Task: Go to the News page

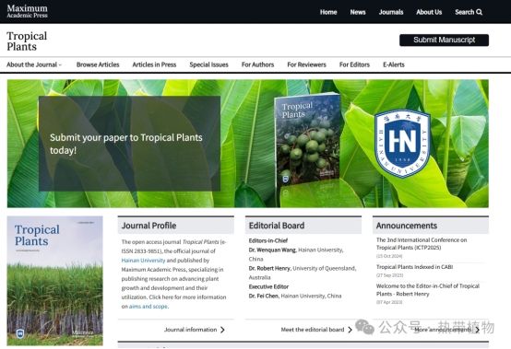Action: click(358, 12)
